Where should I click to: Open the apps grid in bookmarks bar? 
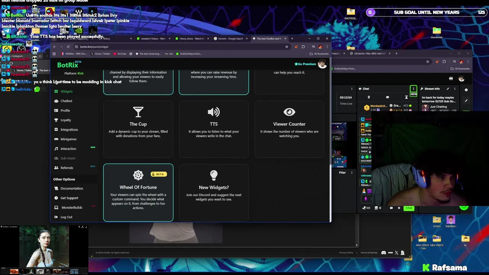tap(54, 54)
